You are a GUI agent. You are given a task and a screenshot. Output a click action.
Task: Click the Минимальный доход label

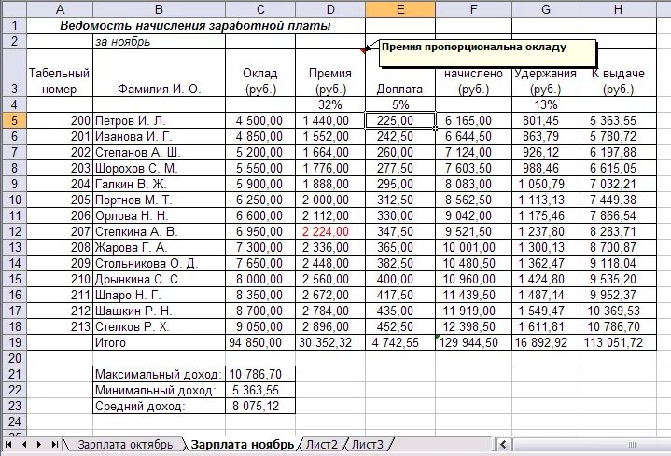159,390
